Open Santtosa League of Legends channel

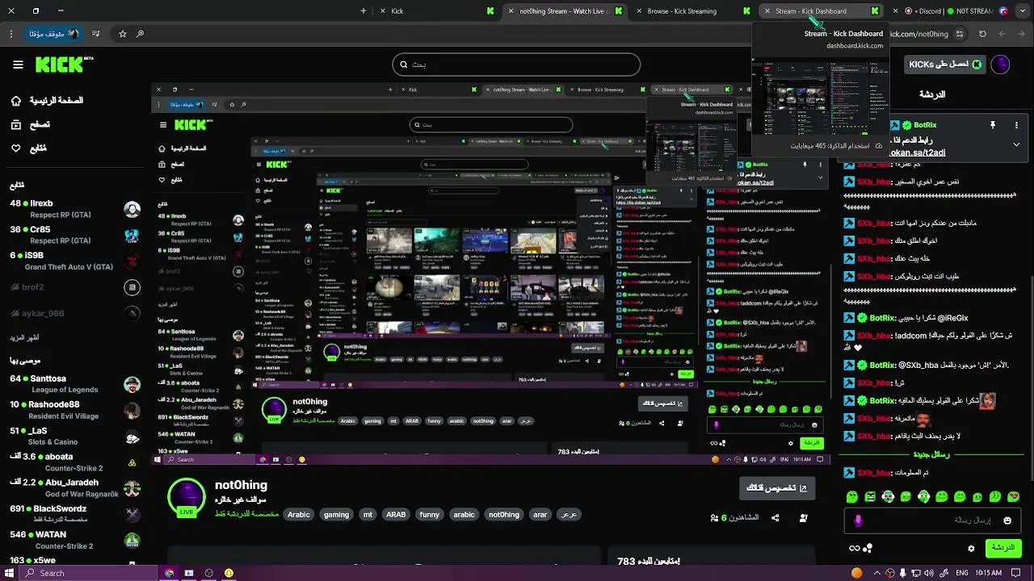point(74,383)
